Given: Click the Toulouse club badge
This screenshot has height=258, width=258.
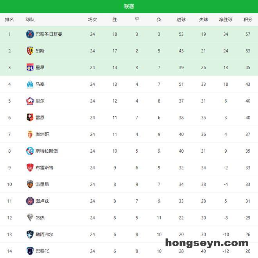Looking at the screenshot, I should [x=30, y=201].
